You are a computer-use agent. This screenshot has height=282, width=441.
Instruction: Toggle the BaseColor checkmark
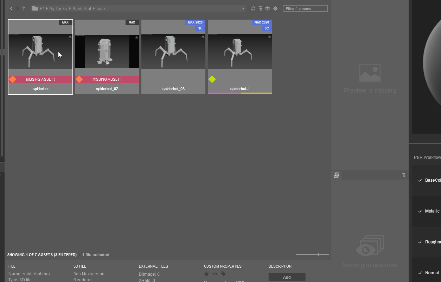pos(420,180)
